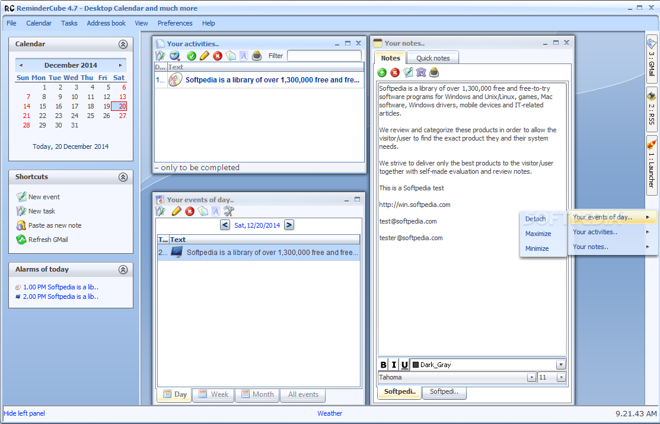Image resolution: width=660 pixels, height=424 pixels.
Task: Collapse the Alarms of today panel
Action: (x=123, y=269)
